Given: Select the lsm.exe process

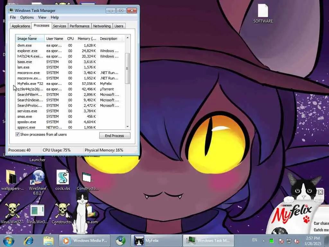Looking at the screenshot, I should [70, 67].
